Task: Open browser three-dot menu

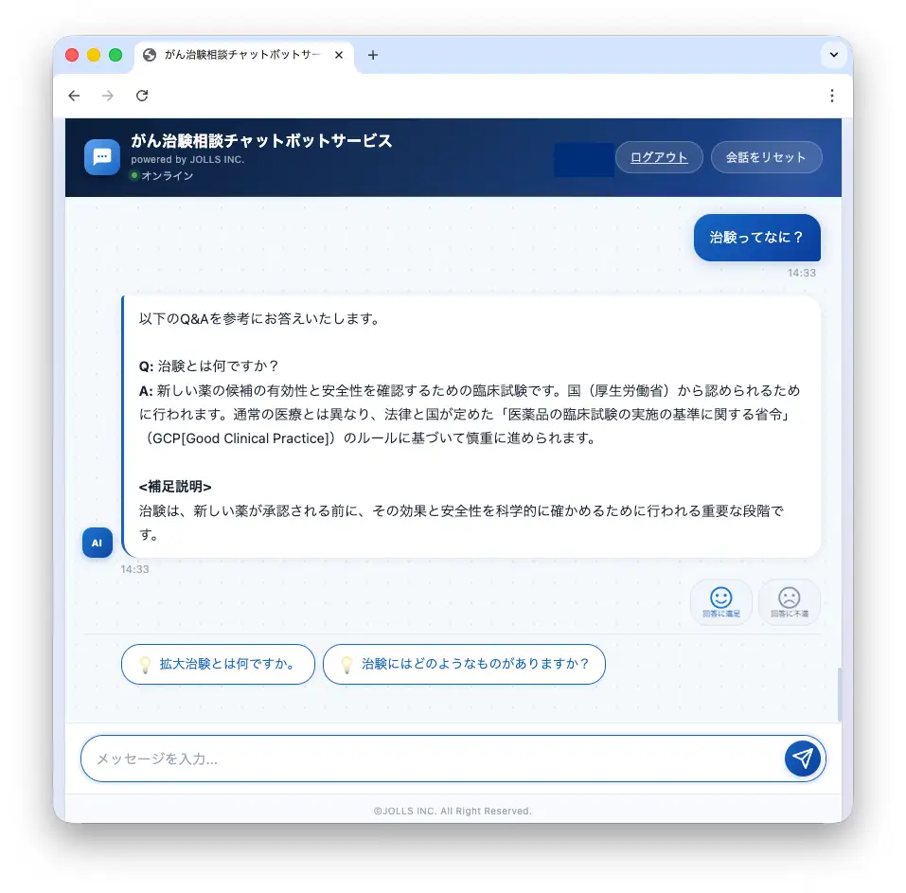Action: click(x=831, y=96)
